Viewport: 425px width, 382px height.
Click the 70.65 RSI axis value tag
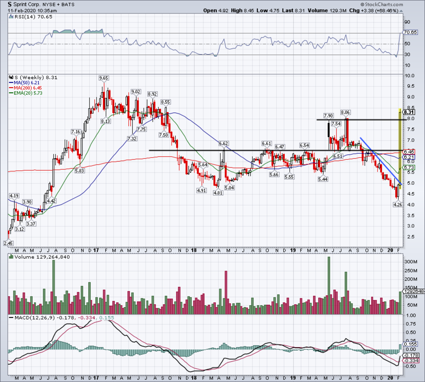(410, 32)
